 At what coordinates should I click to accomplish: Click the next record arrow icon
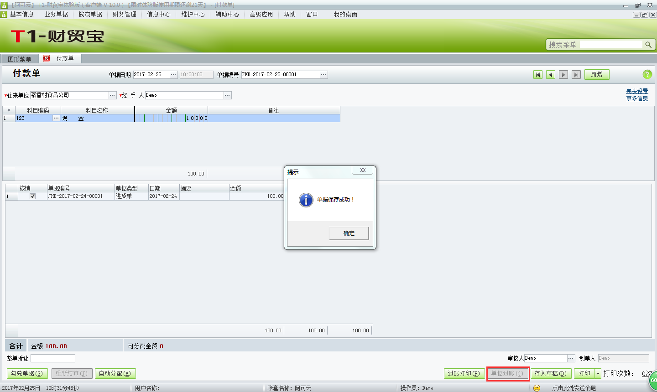[563, 74]
